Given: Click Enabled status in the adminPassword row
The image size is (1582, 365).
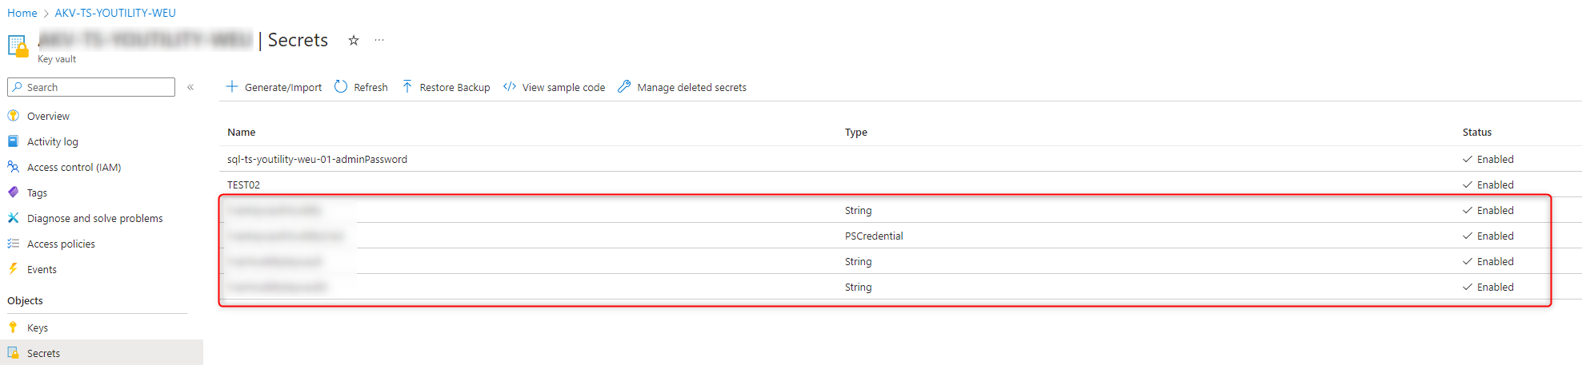Looking at the screenshot, I should (x=1488, y=160).
